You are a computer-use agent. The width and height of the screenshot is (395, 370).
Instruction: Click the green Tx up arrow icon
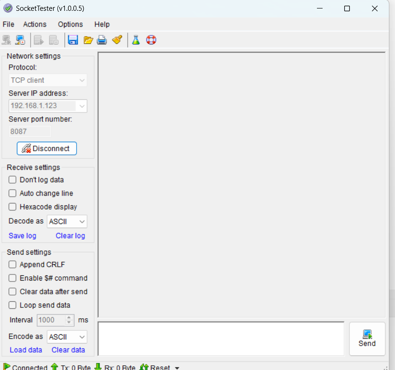pos(55,367)
